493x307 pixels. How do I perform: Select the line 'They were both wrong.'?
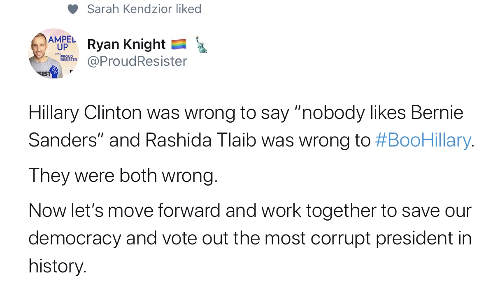click(123, 176)
